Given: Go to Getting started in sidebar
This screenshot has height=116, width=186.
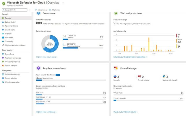Looking at the screenshot, I should [x=10, y=22].
